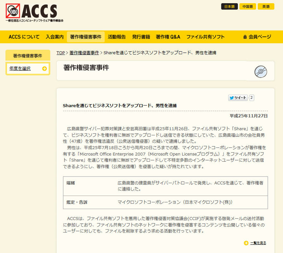Switch language to 中国語
This screenshot has height=253, width=283.
(x=248, y=6)
